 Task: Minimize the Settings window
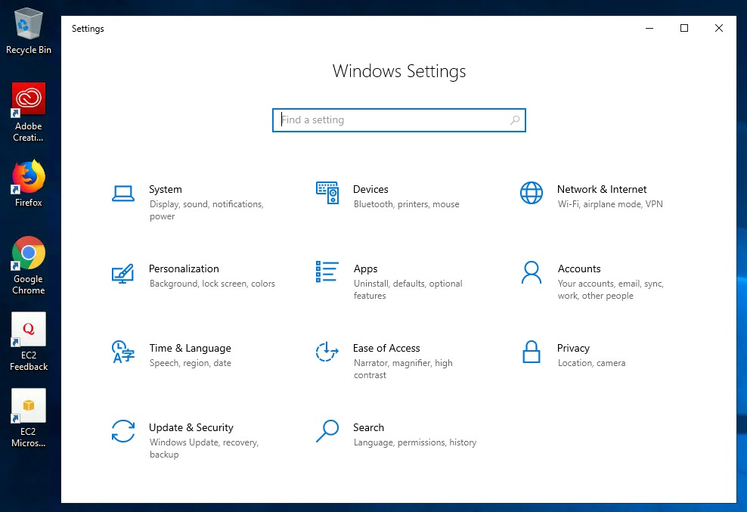[x=649, y=28]
